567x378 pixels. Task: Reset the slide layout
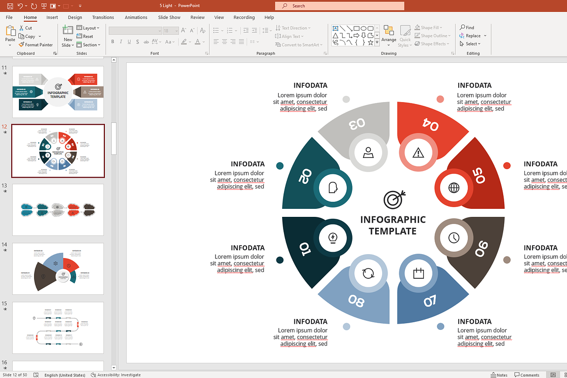tap(85, 36)
